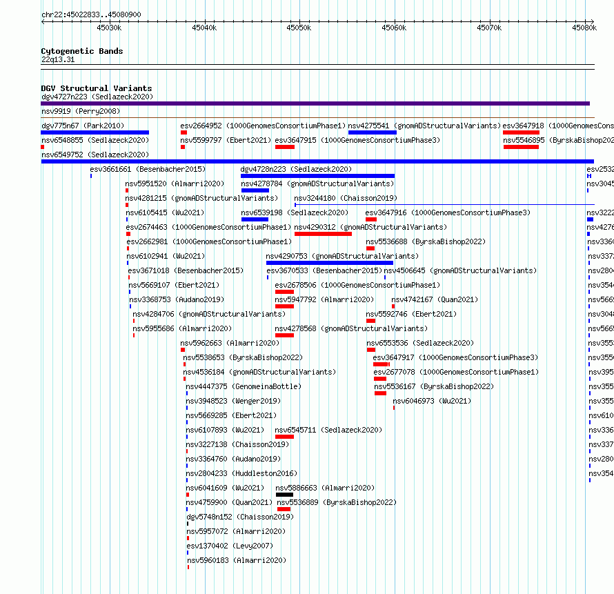Select esv3647917 (1000GenomesConsortiumPhase3) label
This screenshot has height=594, width=614.
tap(455, 357)
